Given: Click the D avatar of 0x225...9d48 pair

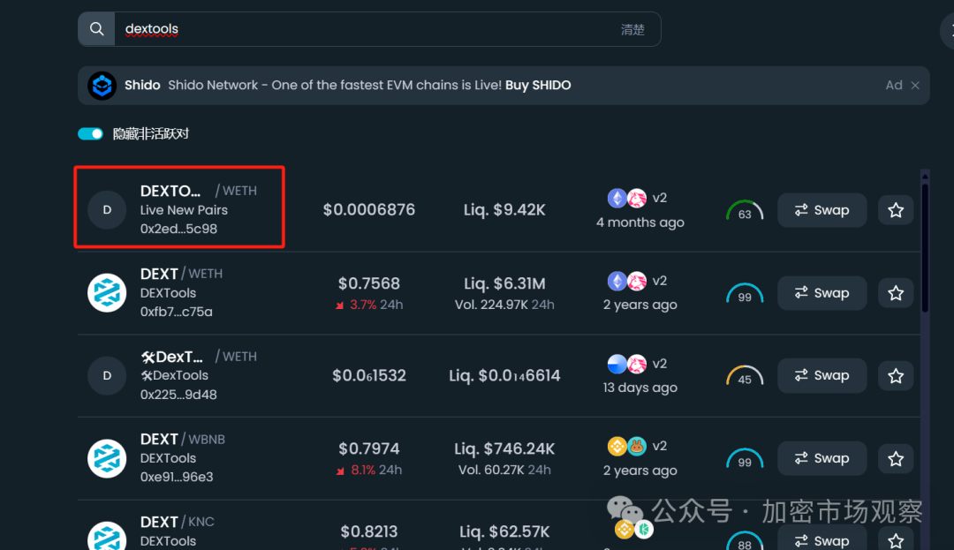Looking at the screenshot, I should pyautogui.click(x=107, y=375).
